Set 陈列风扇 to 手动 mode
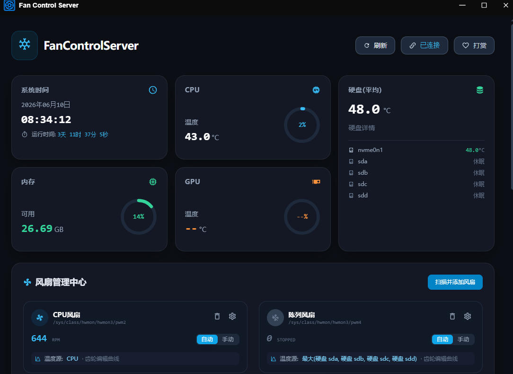The height and width of the screenshot is (374, 513). pos(463,339)
